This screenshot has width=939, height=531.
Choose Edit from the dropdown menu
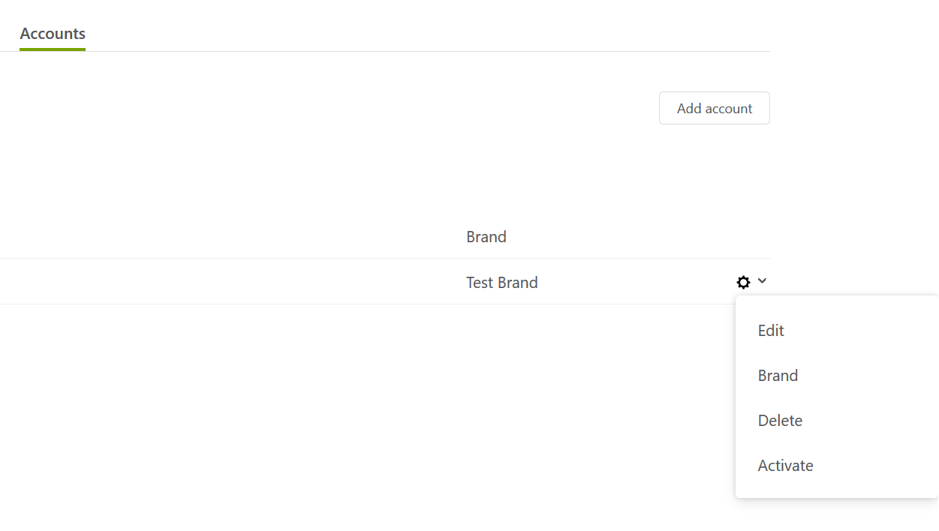tap(771, 331)
